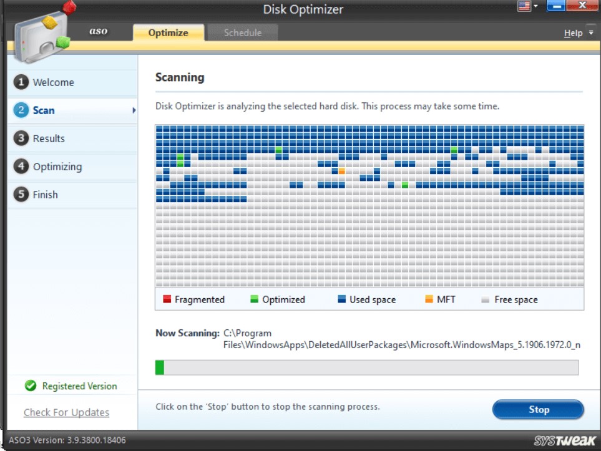Select the Optimize tab
Image resolution: width=601 pixels, height=451 pixels.
168,32
